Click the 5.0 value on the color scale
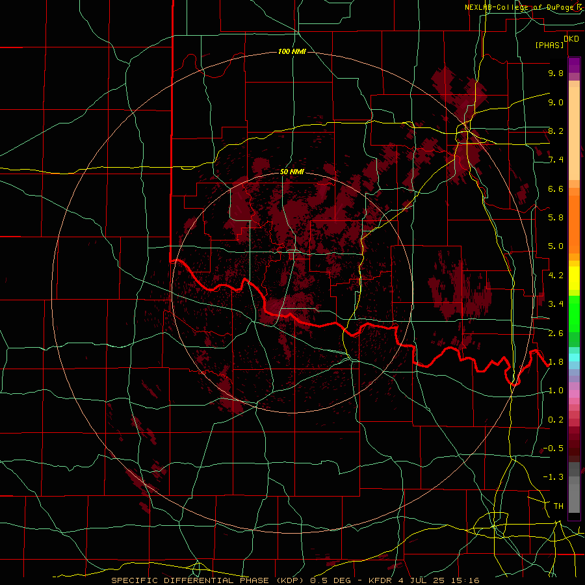585x585 pixels. [x=556, y=246]
